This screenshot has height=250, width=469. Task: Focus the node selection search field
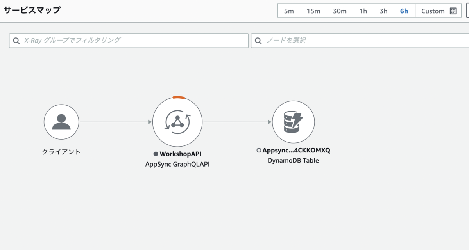360,41
